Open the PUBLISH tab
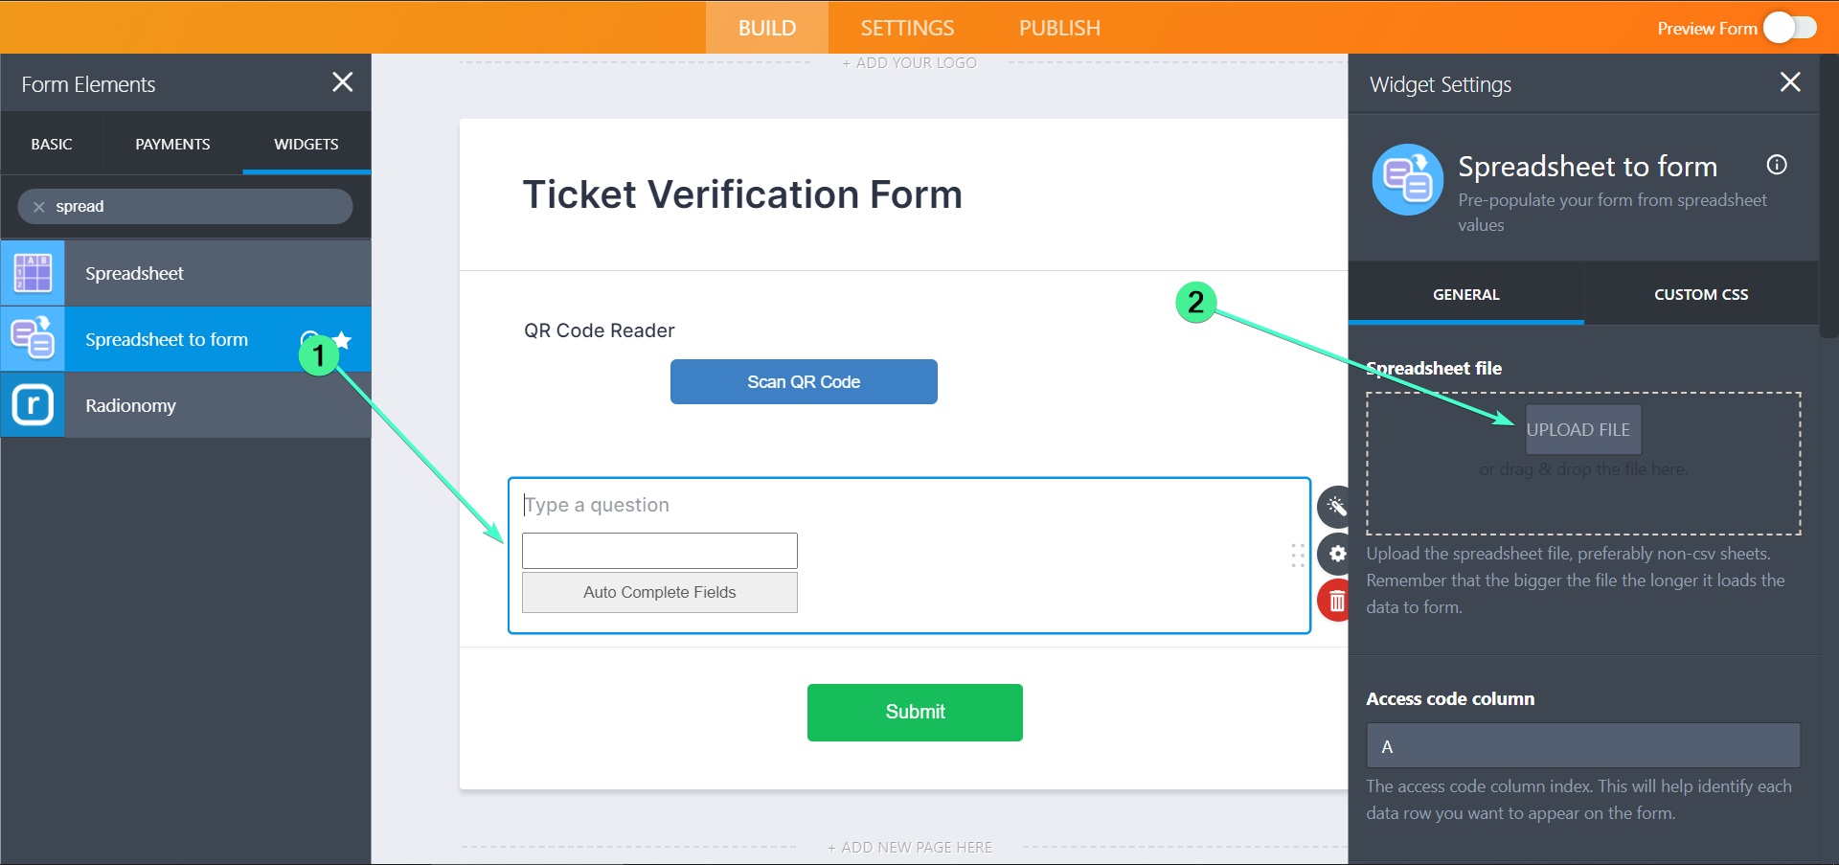The width and height of the screenshot is (1839, 865). pyautogui.click(x=1059, y=28)
